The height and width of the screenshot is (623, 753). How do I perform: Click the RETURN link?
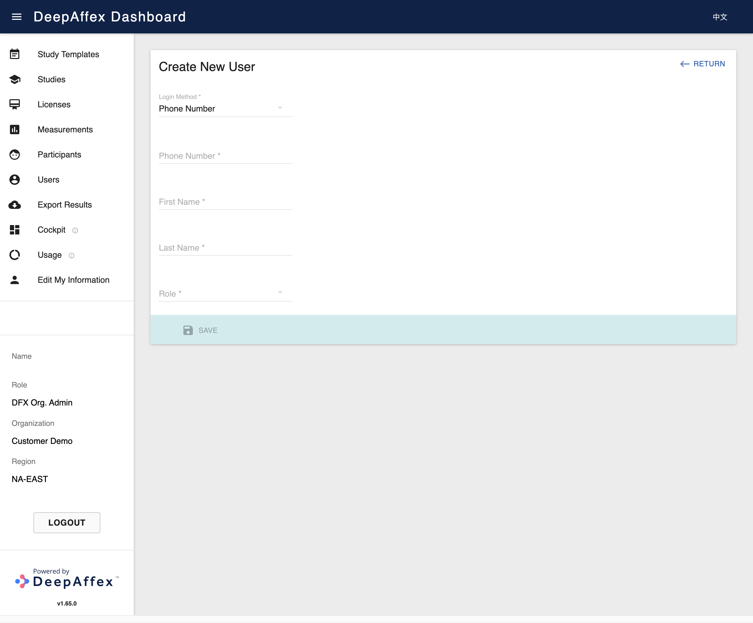click(702, 64)
